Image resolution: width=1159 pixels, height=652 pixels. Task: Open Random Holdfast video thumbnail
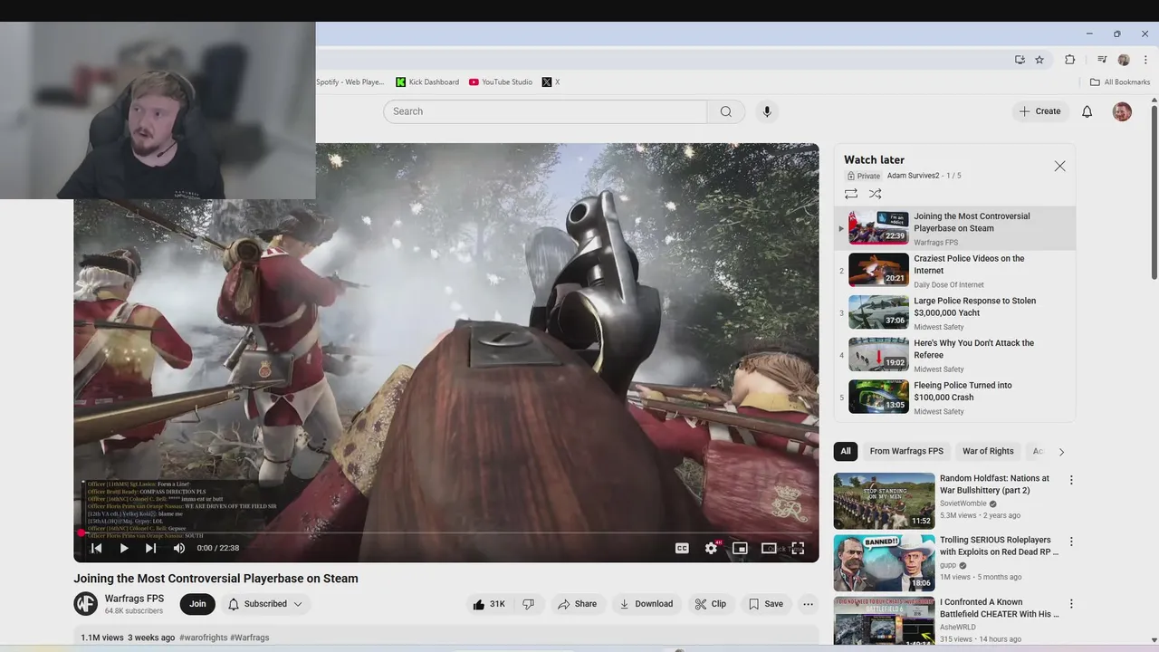click(x=884, y=501)
